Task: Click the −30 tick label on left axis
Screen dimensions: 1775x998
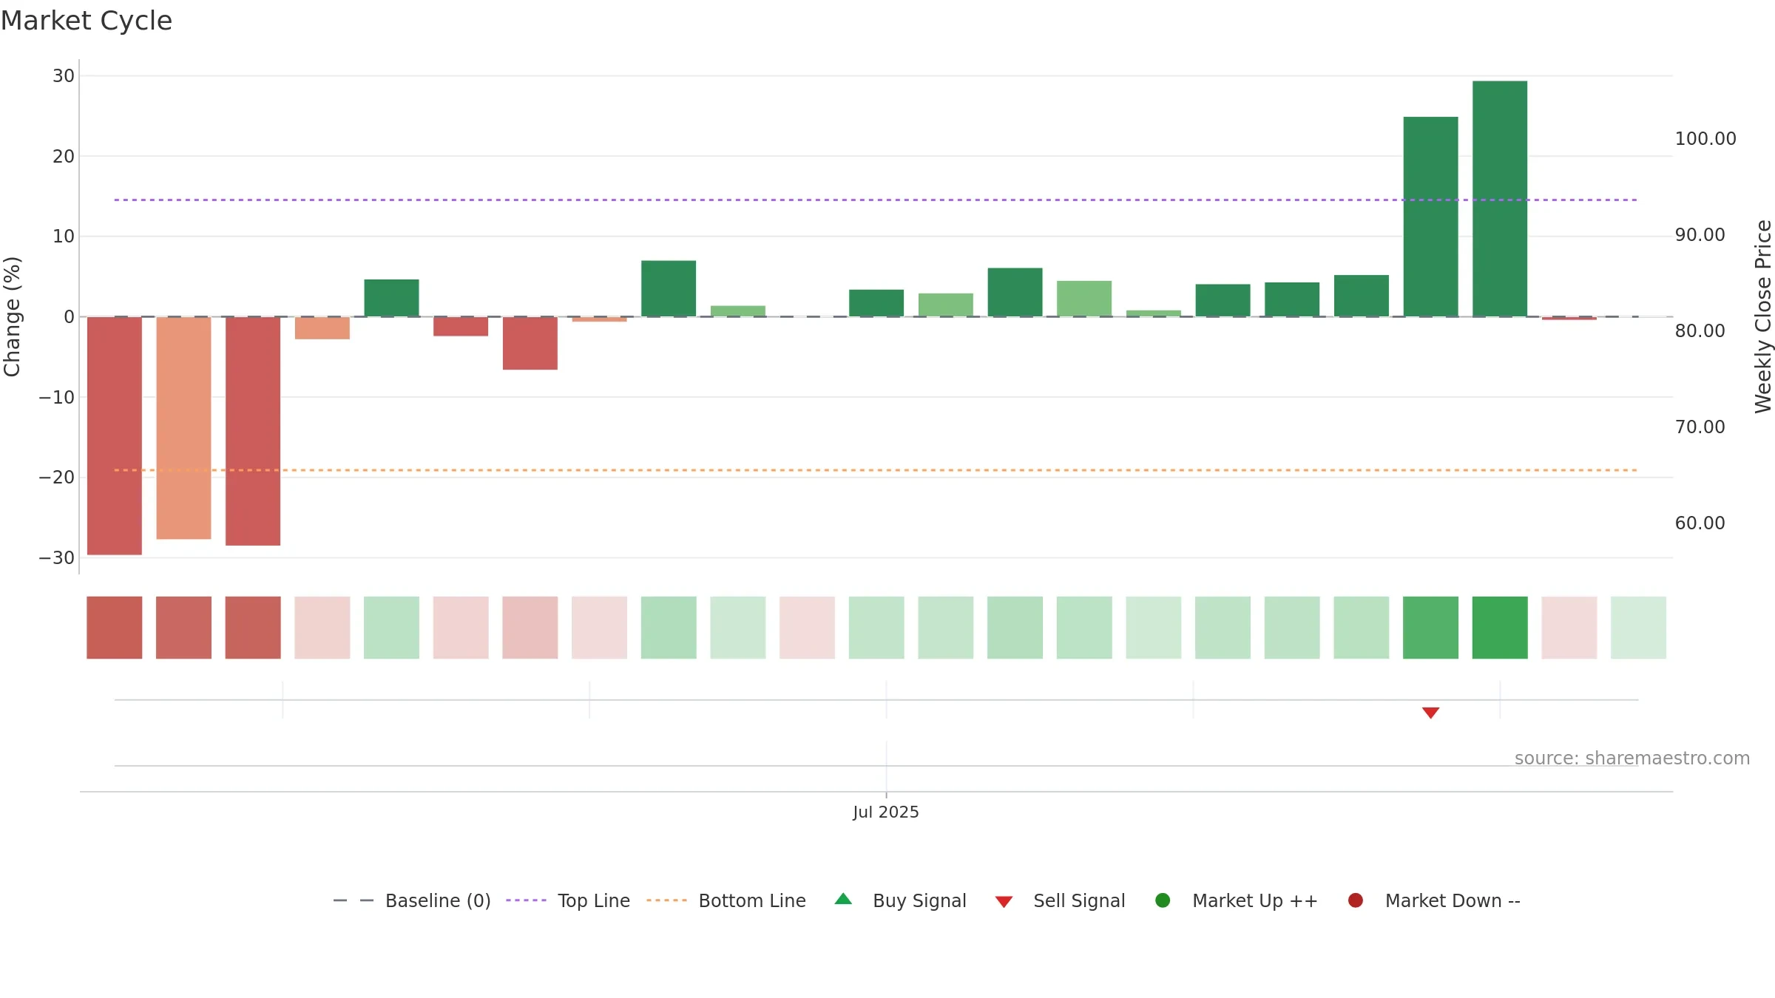Action: pos(57,558)
